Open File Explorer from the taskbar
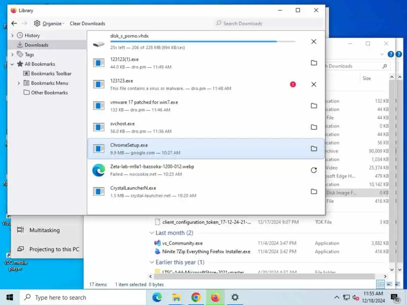The height and width of the screenshot is (305, 407). click(176, 297)
